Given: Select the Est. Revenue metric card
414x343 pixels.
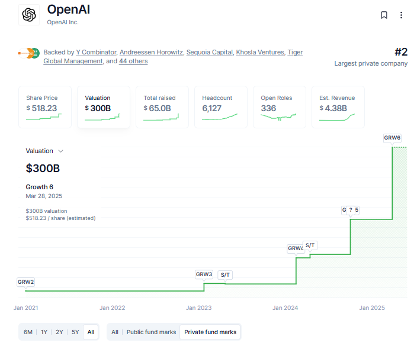Looking at the screenshot, I should click(338, 107).
